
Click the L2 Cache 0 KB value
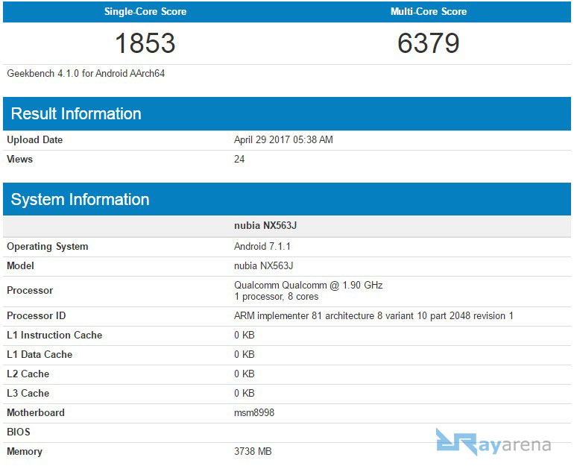(x=245, y=374)
